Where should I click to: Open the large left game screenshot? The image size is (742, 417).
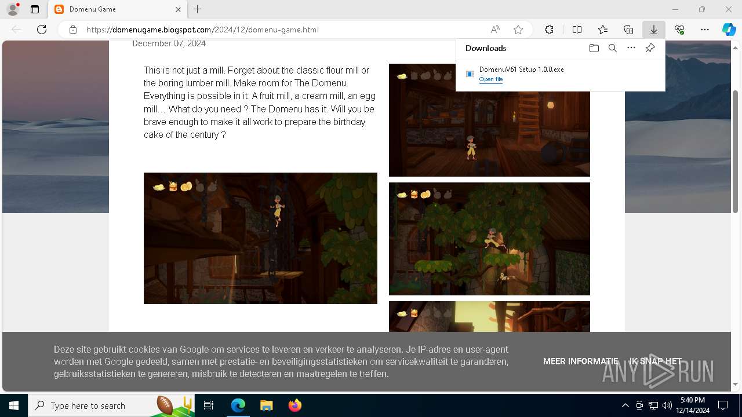point(260,238)
